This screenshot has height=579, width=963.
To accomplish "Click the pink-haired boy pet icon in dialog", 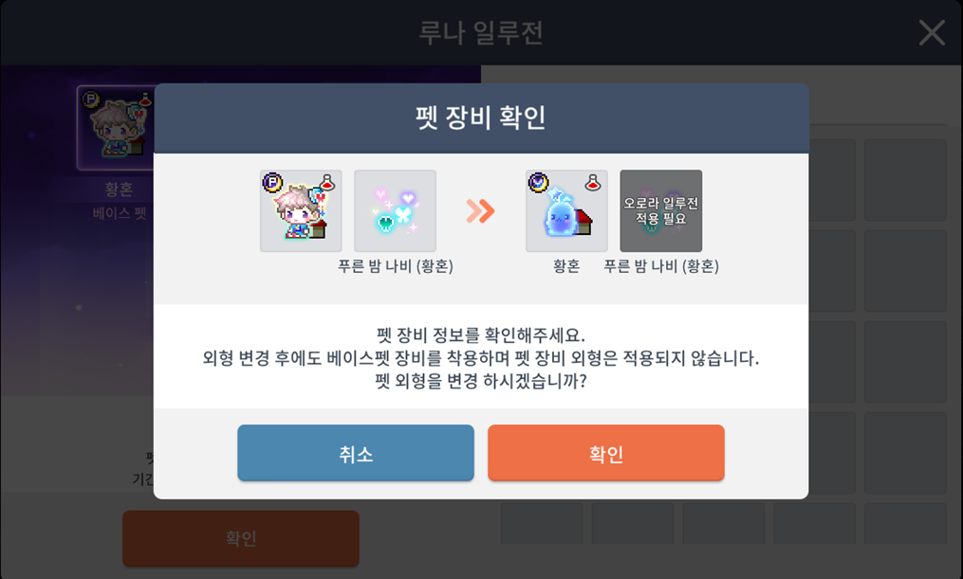I will tap(301, 211).
